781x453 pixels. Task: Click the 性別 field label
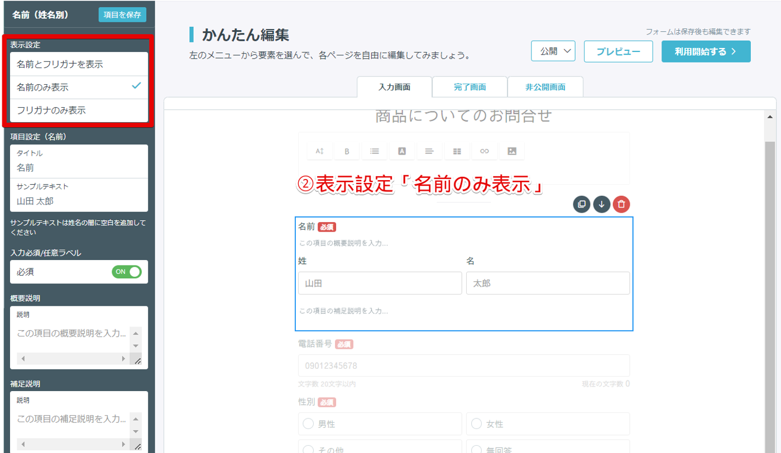point(307,402)
